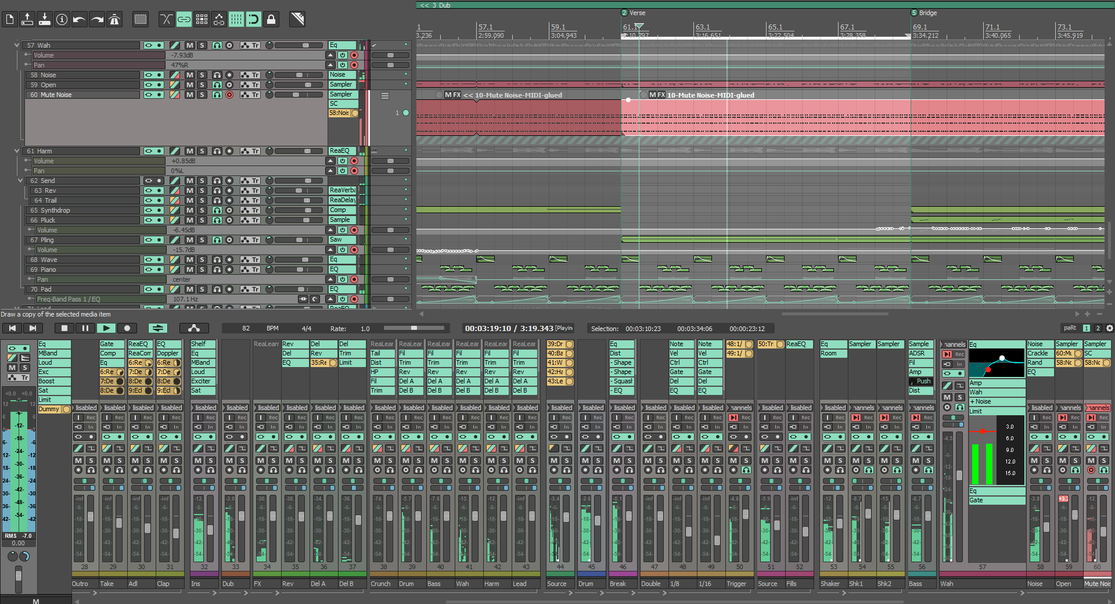Open Project Settings info icon
This screenshot has width=1115, height=604.
(x=62, y=19)
